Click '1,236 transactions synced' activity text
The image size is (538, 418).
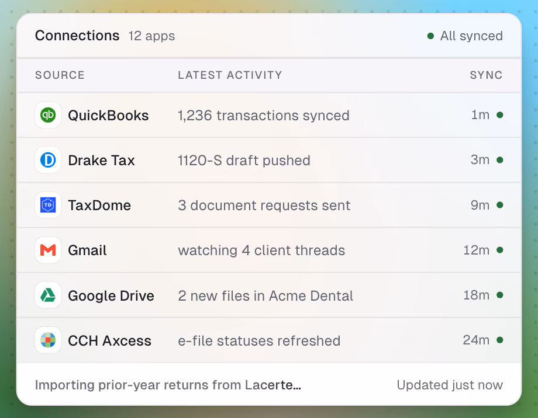[x=264, y=116]
